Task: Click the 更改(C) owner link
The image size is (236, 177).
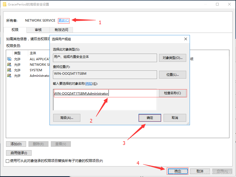Action: pos(63,21)
